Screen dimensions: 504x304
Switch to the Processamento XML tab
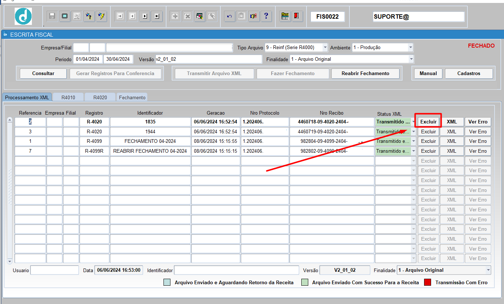coord(27,97)
